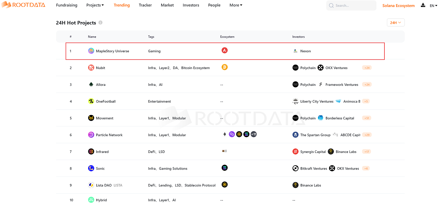This screenshot has height=212, width=440.
Task: Open the Investors menu item
Action: (x=191, y=5)
